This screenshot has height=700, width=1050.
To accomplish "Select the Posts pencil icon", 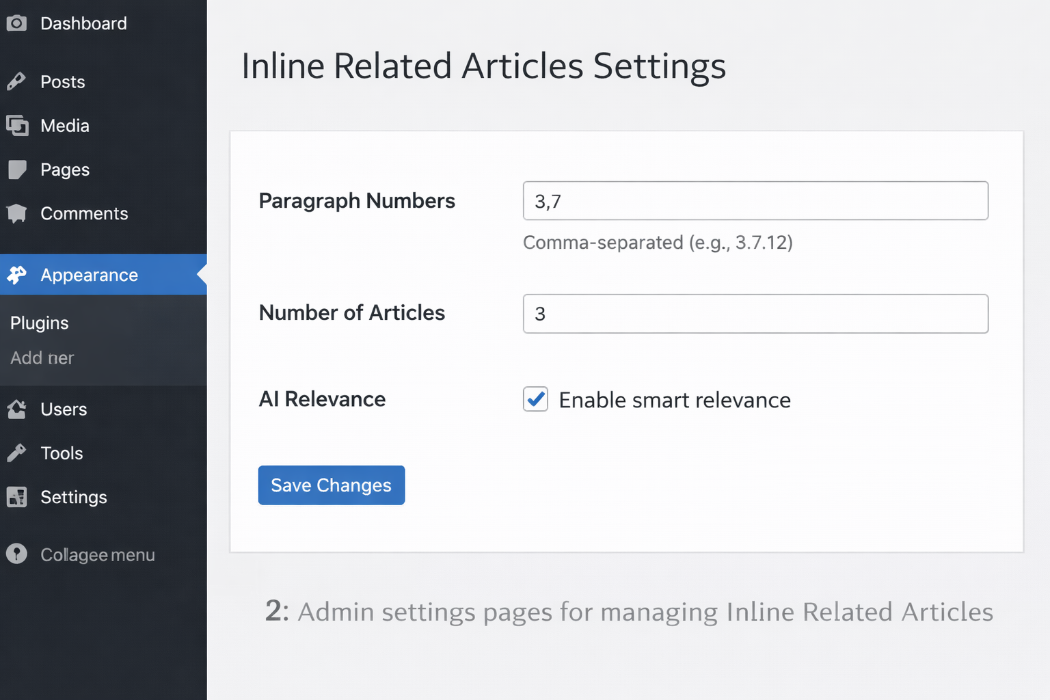I will pyautogui.click(x=17, y=81).
